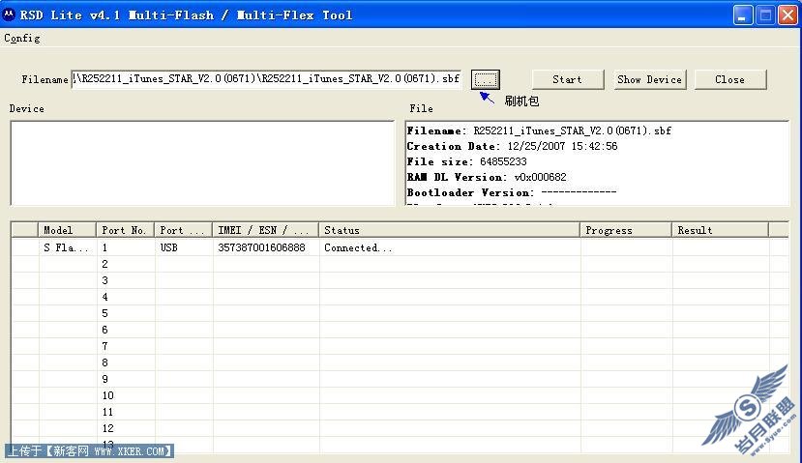
Task: Click the IMEI / ESN column header
Action: (x=265, y=230)
